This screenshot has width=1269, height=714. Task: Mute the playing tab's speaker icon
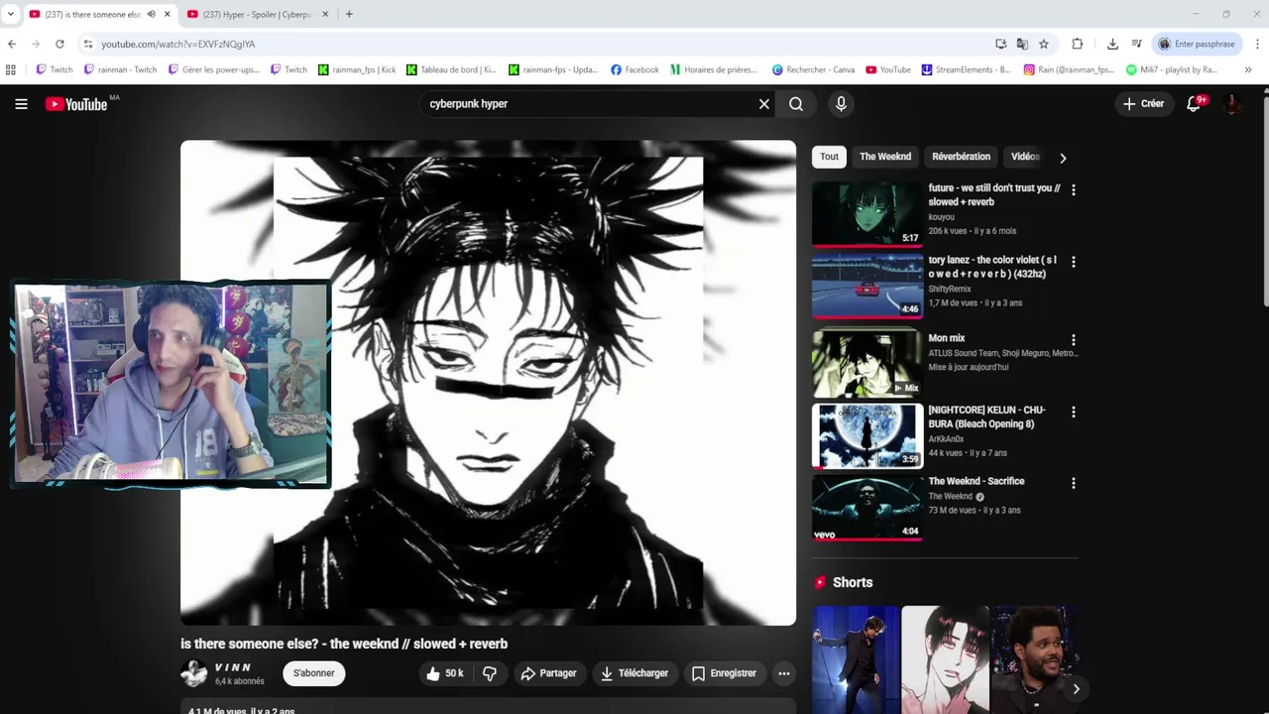tap(152, 14)
